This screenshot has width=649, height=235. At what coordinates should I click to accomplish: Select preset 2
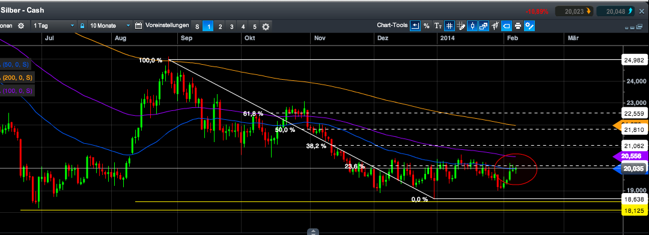point(220,27)
